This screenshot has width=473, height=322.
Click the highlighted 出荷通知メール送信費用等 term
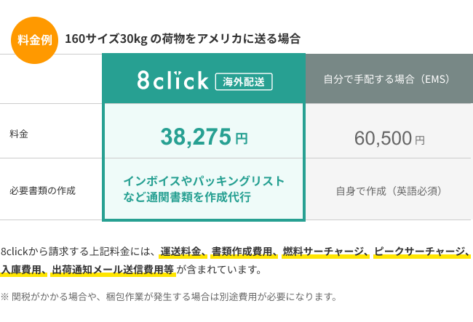(x=112, y=270)
